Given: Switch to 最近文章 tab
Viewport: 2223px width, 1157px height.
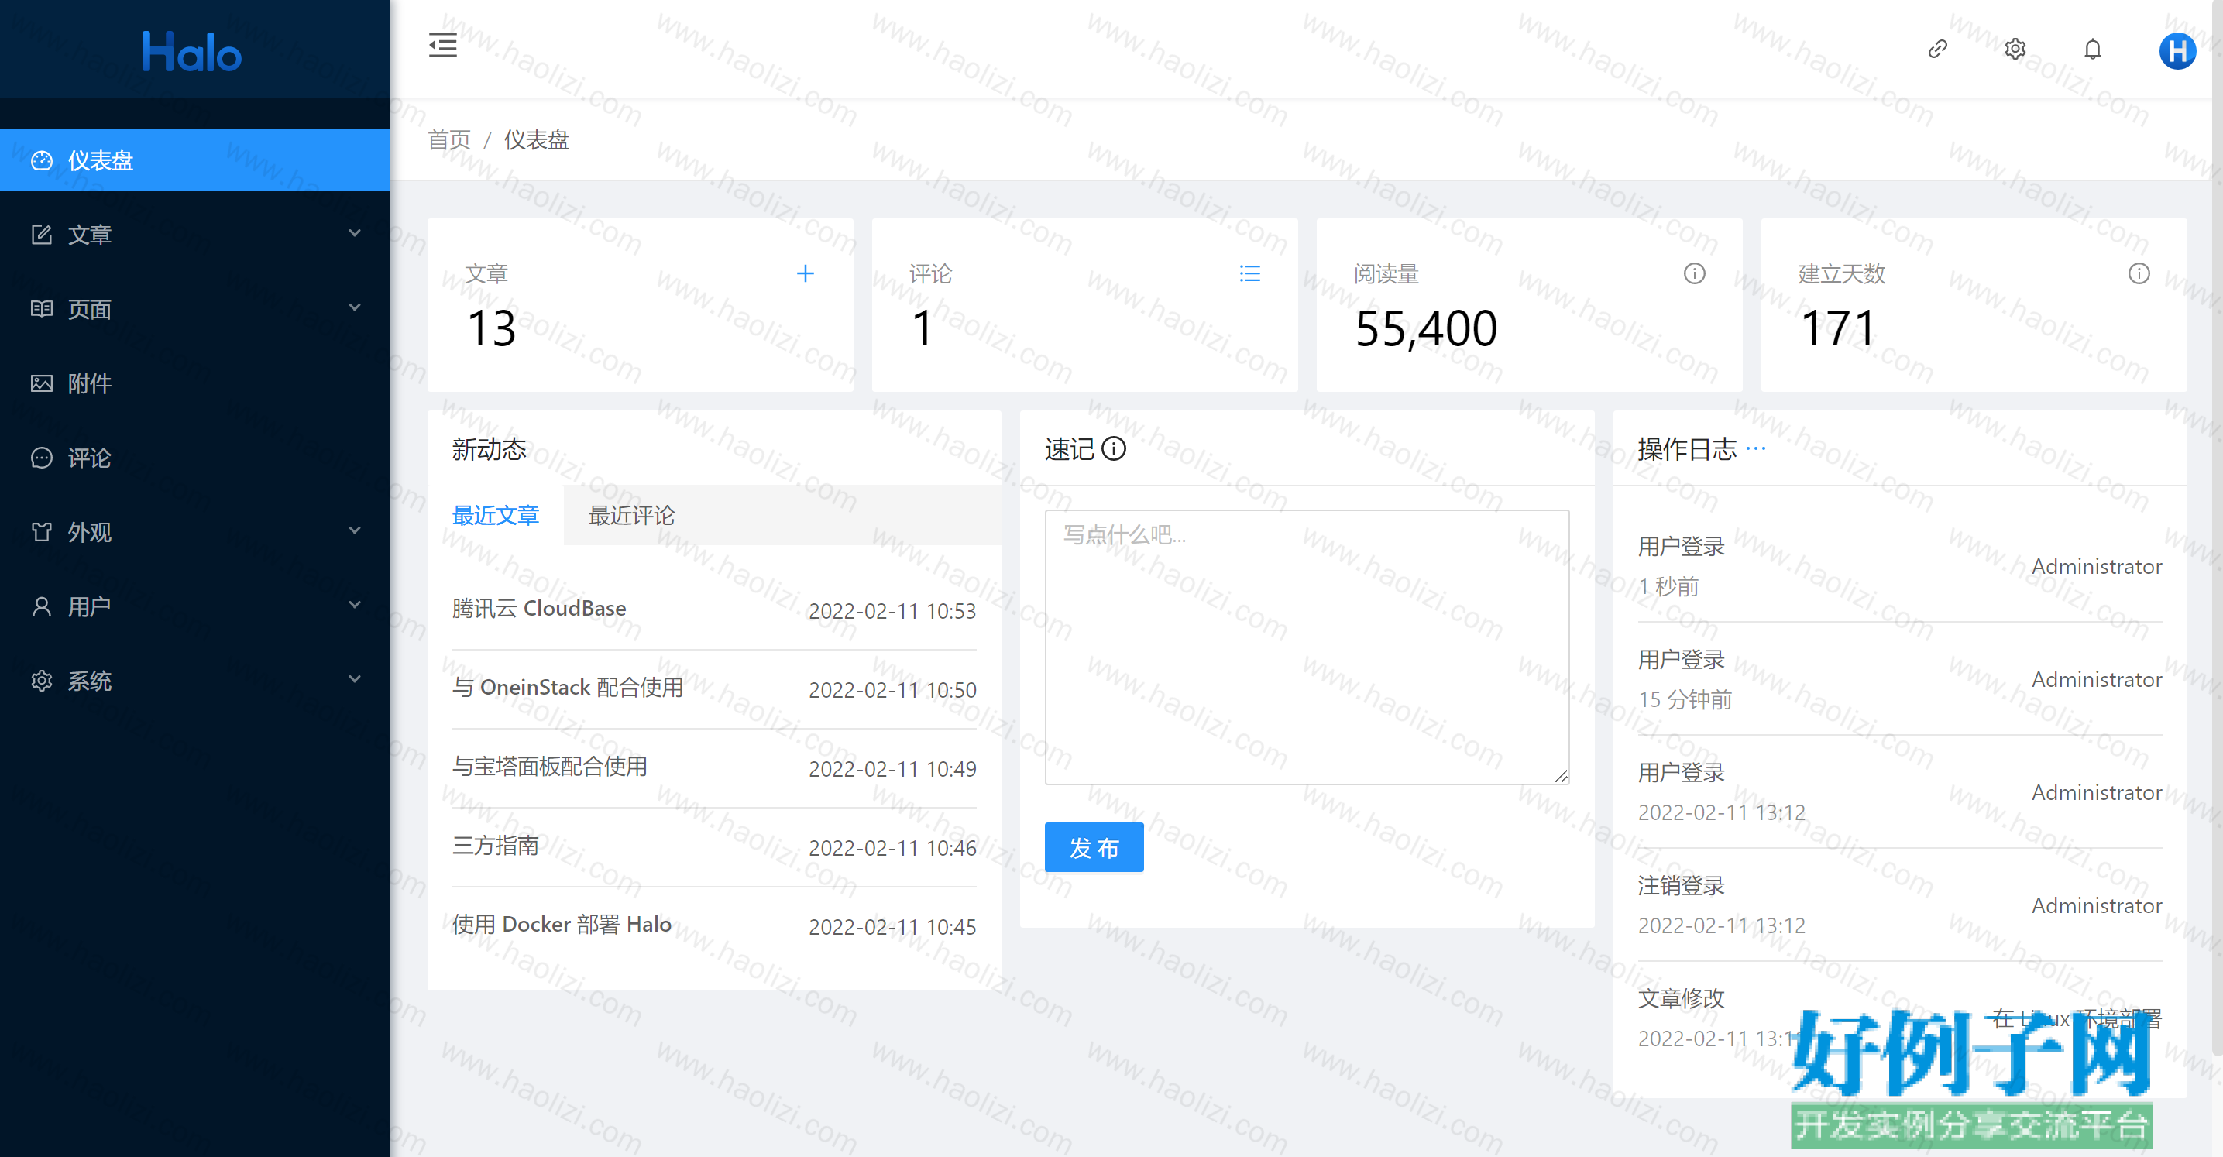Looking at the screenshot, I should (496, 515).
